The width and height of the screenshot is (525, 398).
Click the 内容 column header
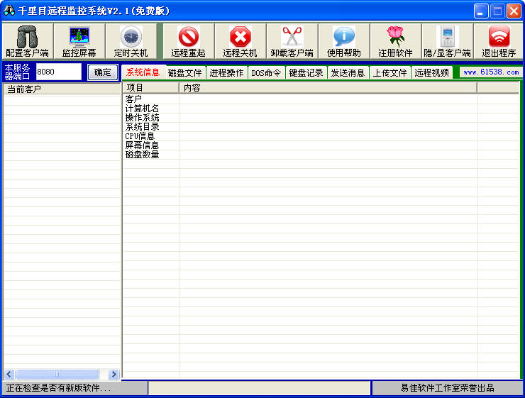coord(326,87)
